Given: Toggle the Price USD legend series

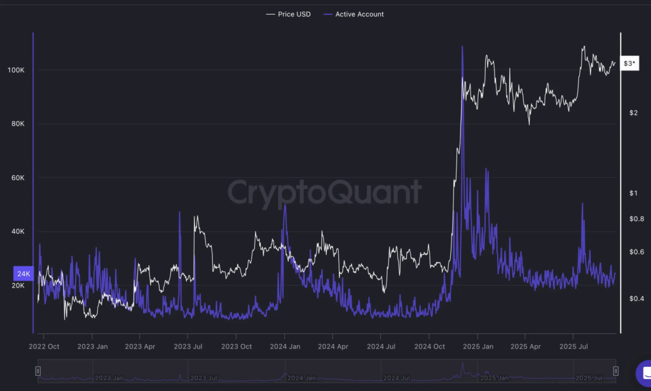Looking at the screenshot, I should pos(289,14).
